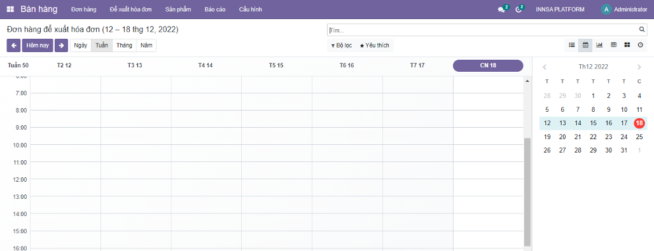The image size is (654, 251).
Task: Switch to pivot table view icon
Action: point(613,45)
